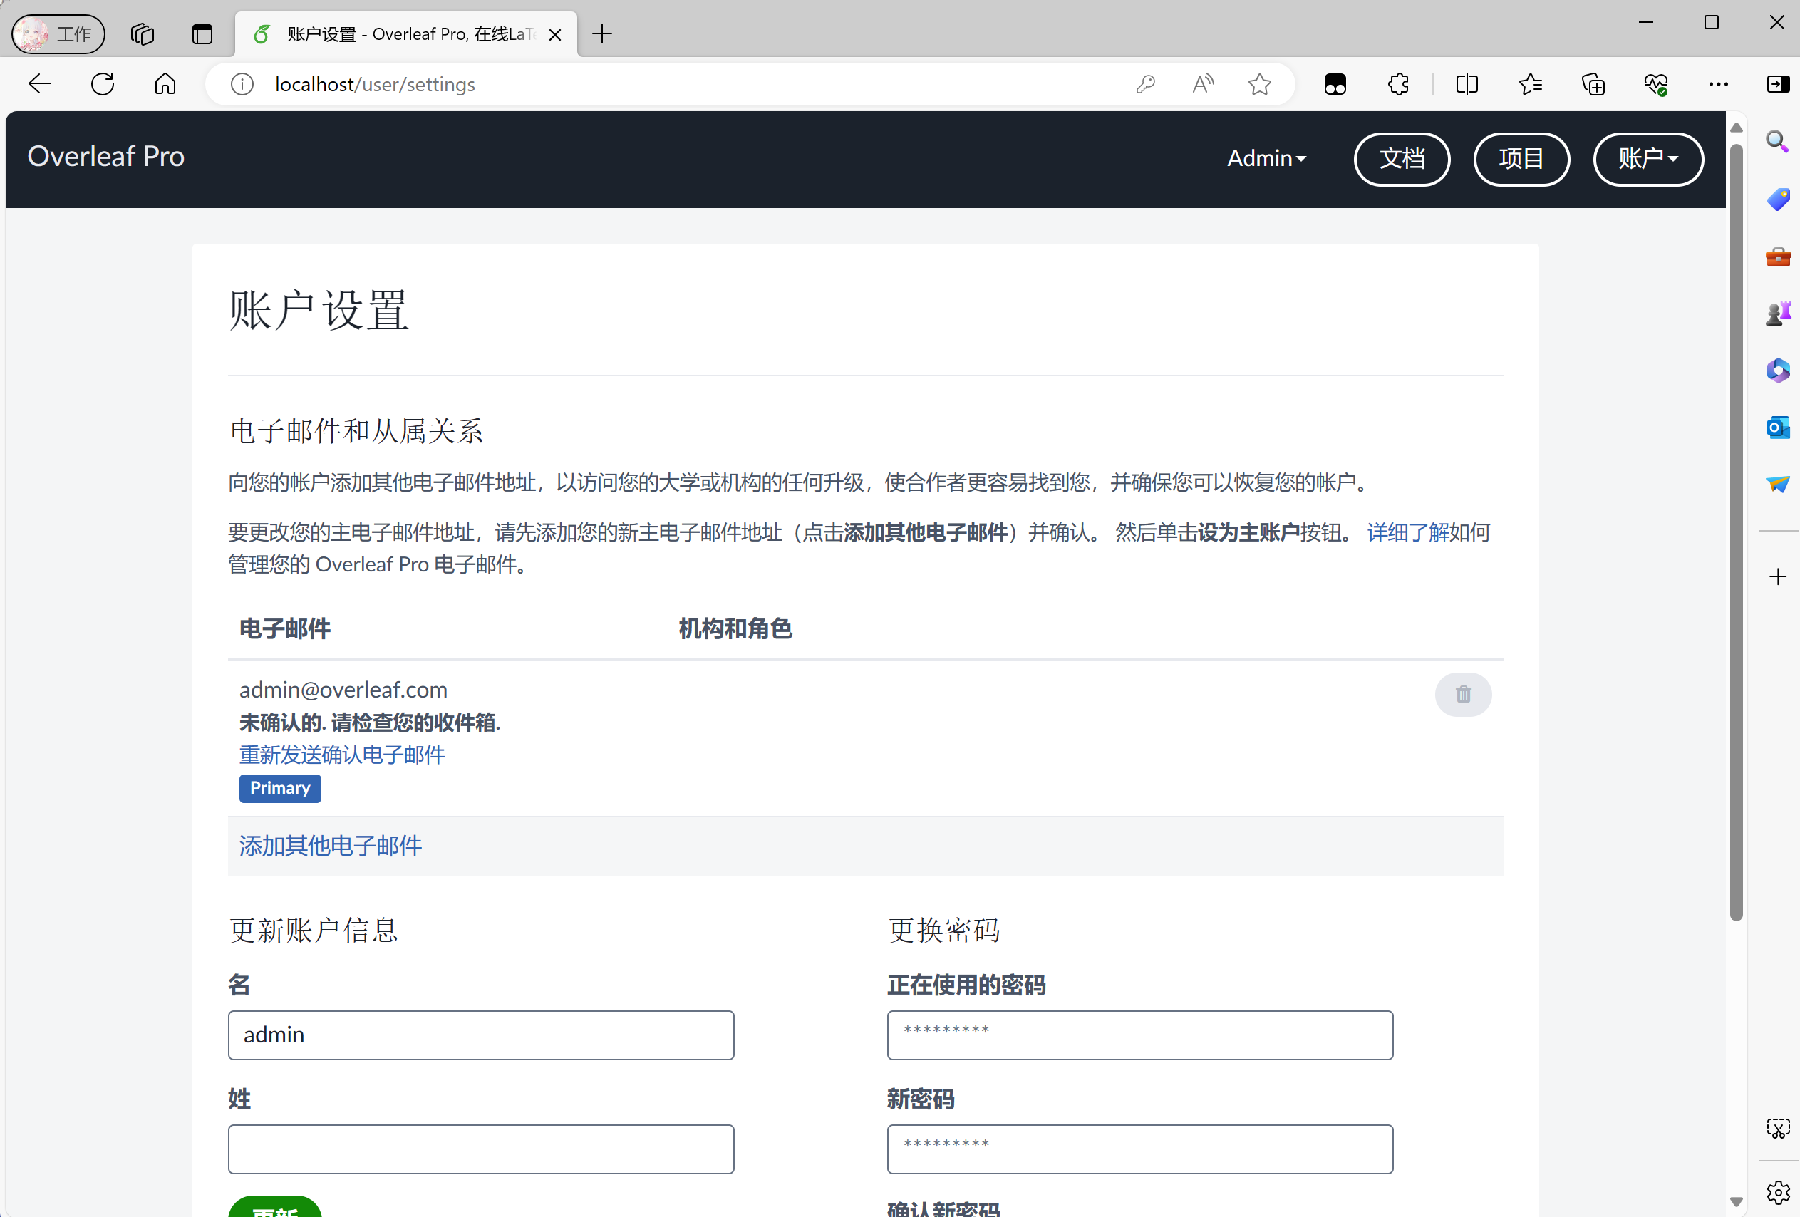Open browser essentials heart icon
The height and width of the screenshot is (1217, 1800).
(1656, 83)
